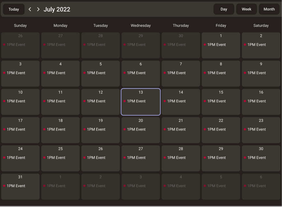
Task: Click the July 2022 title
Action: (57, 9)
